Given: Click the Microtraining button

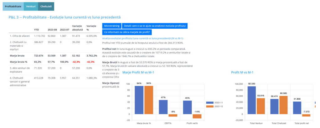Looking at the screenshot, I should pos(111,26).
